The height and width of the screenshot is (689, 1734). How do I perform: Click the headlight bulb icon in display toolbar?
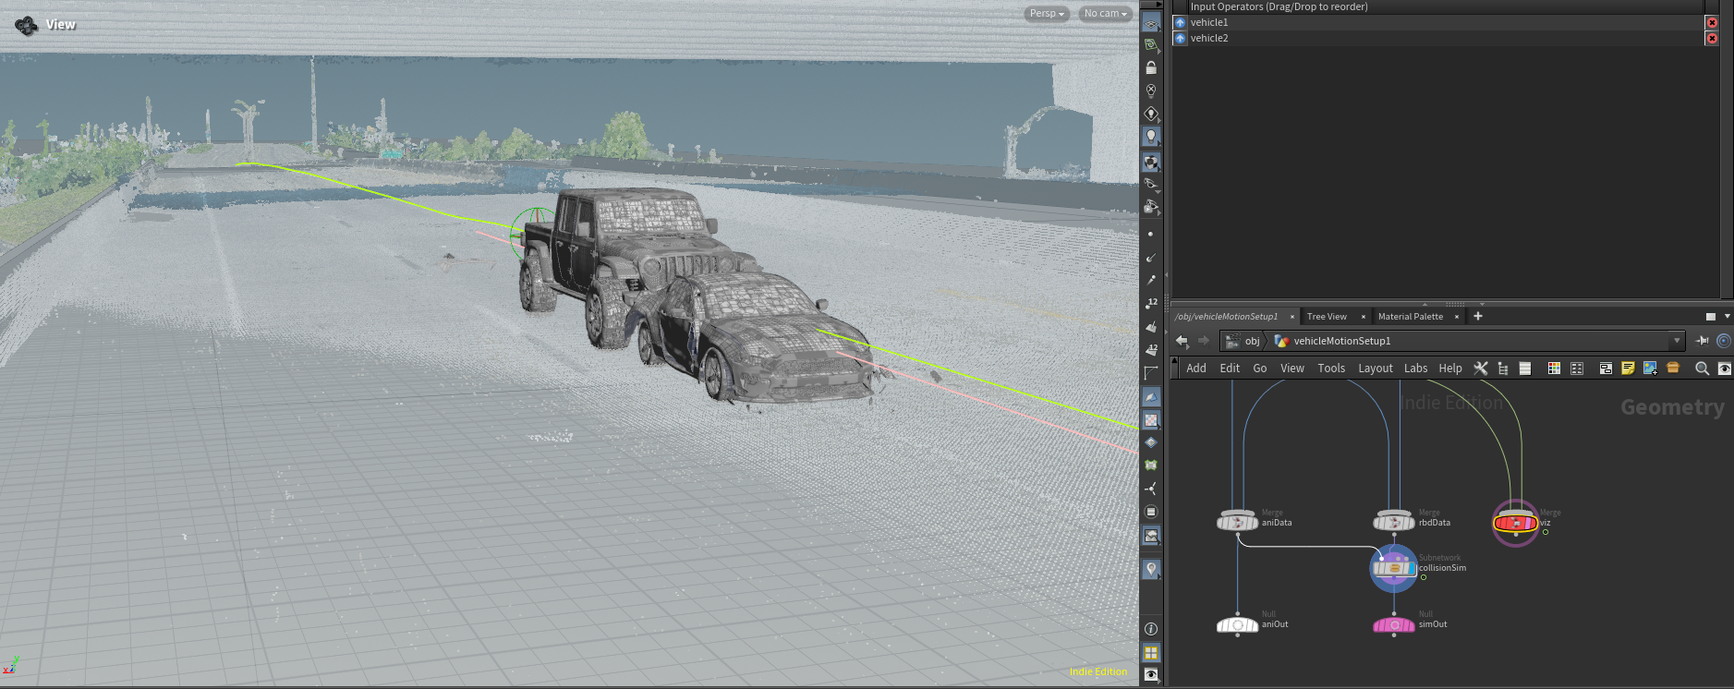[1151, 136]
